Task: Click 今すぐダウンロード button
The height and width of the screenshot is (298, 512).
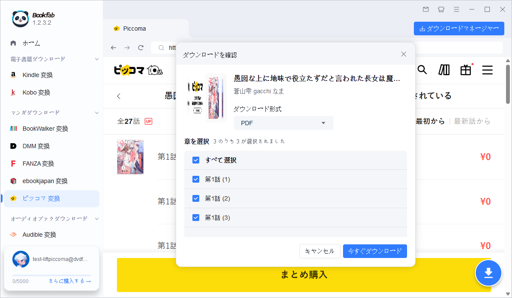Action: tap(375, 251)
